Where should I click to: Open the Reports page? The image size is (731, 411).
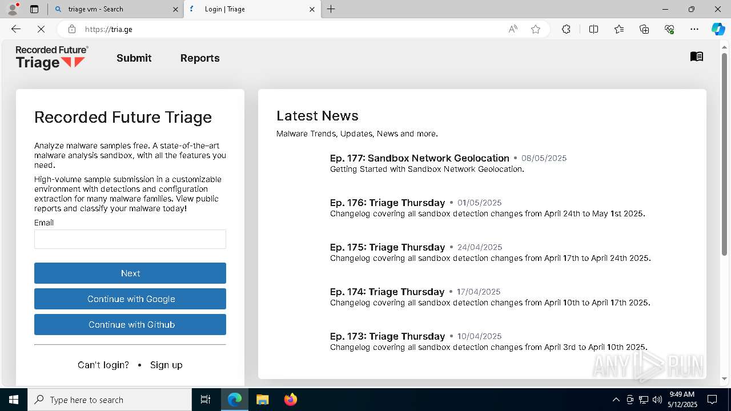tap(200, 58)
